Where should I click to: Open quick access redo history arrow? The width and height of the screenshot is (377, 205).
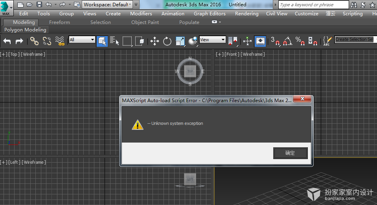70,4
